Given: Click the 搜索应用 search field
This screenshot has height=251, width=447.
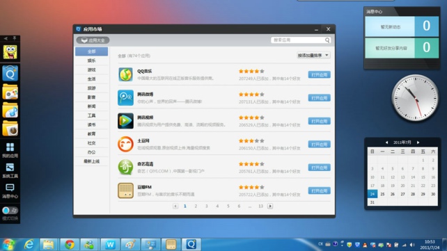Looking at the screenshot, I should click(297, 40).
